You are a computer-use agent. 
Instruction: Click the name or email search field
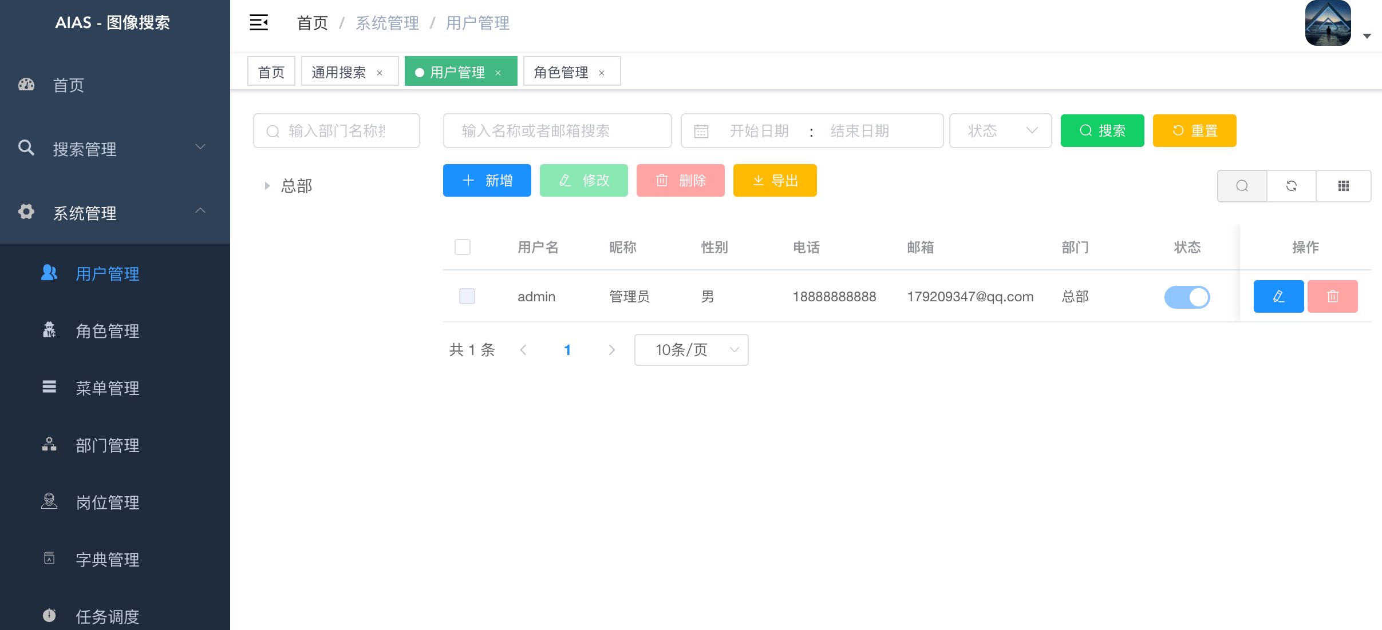556,131
